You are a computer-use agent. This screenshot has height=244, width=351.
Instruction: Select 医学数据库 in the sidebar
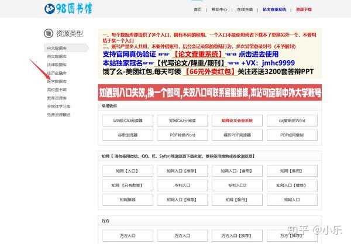click(57, 81)
